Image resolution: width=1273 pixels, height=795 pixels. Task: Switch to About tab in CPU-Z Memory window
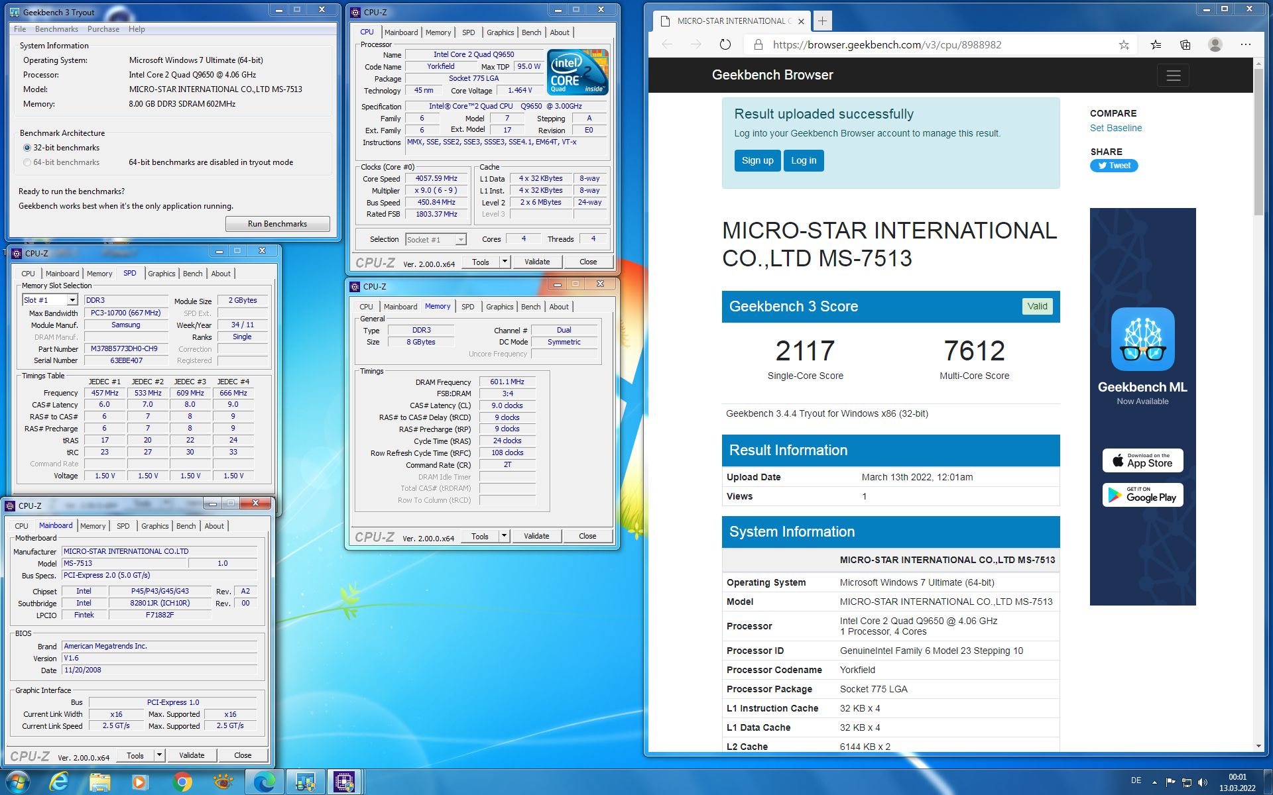(x=559, y=307)
